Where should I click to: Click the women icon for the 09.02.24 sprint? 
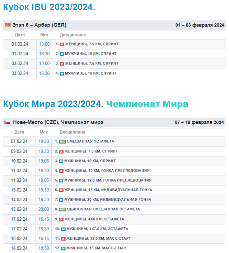(x=61, y=151)
